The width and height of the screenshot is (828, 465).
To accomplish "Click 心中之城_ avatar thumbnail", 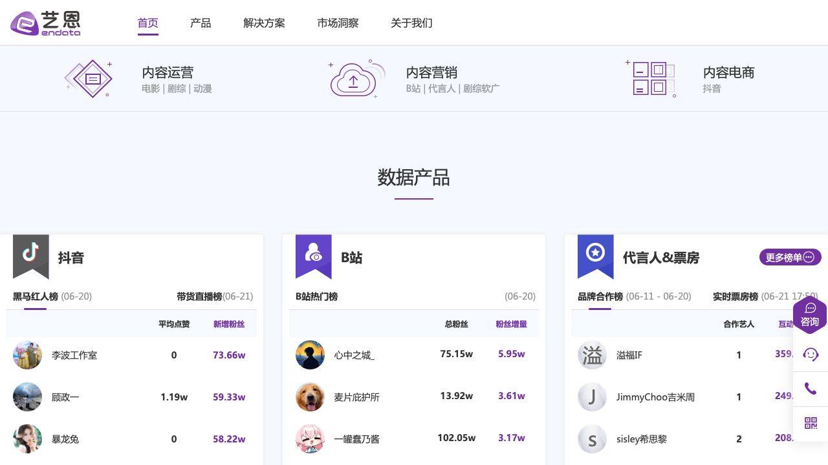I will pos(310,355).
